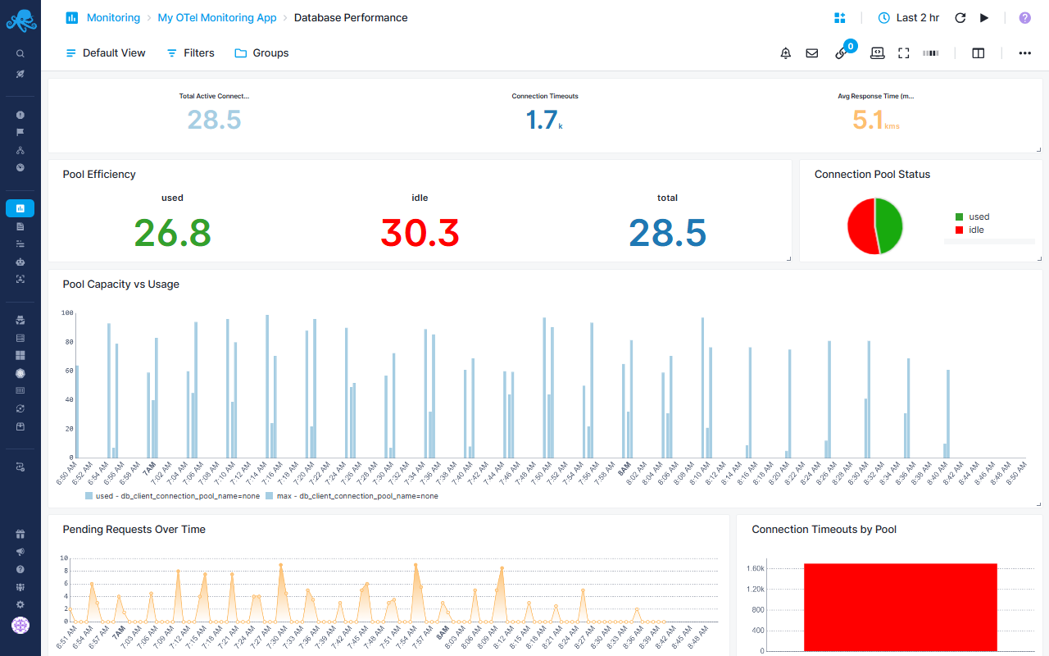Open the Filters panel
1049x656 pixels.
[189, 52]
